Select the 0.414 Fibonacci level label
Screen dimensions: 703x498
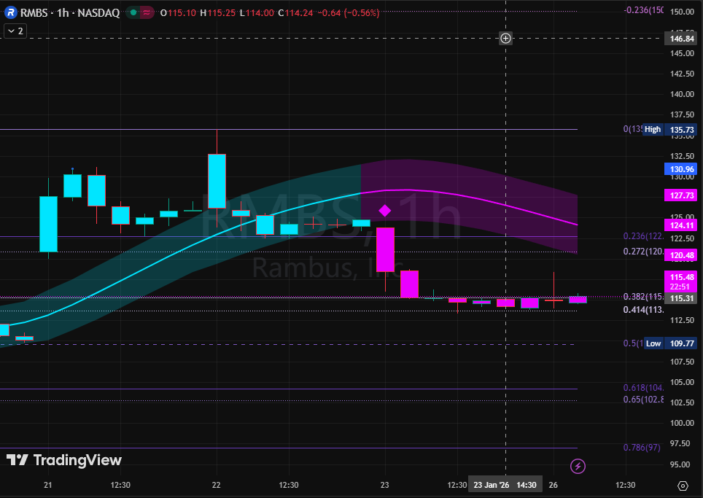tap(643, 310)
